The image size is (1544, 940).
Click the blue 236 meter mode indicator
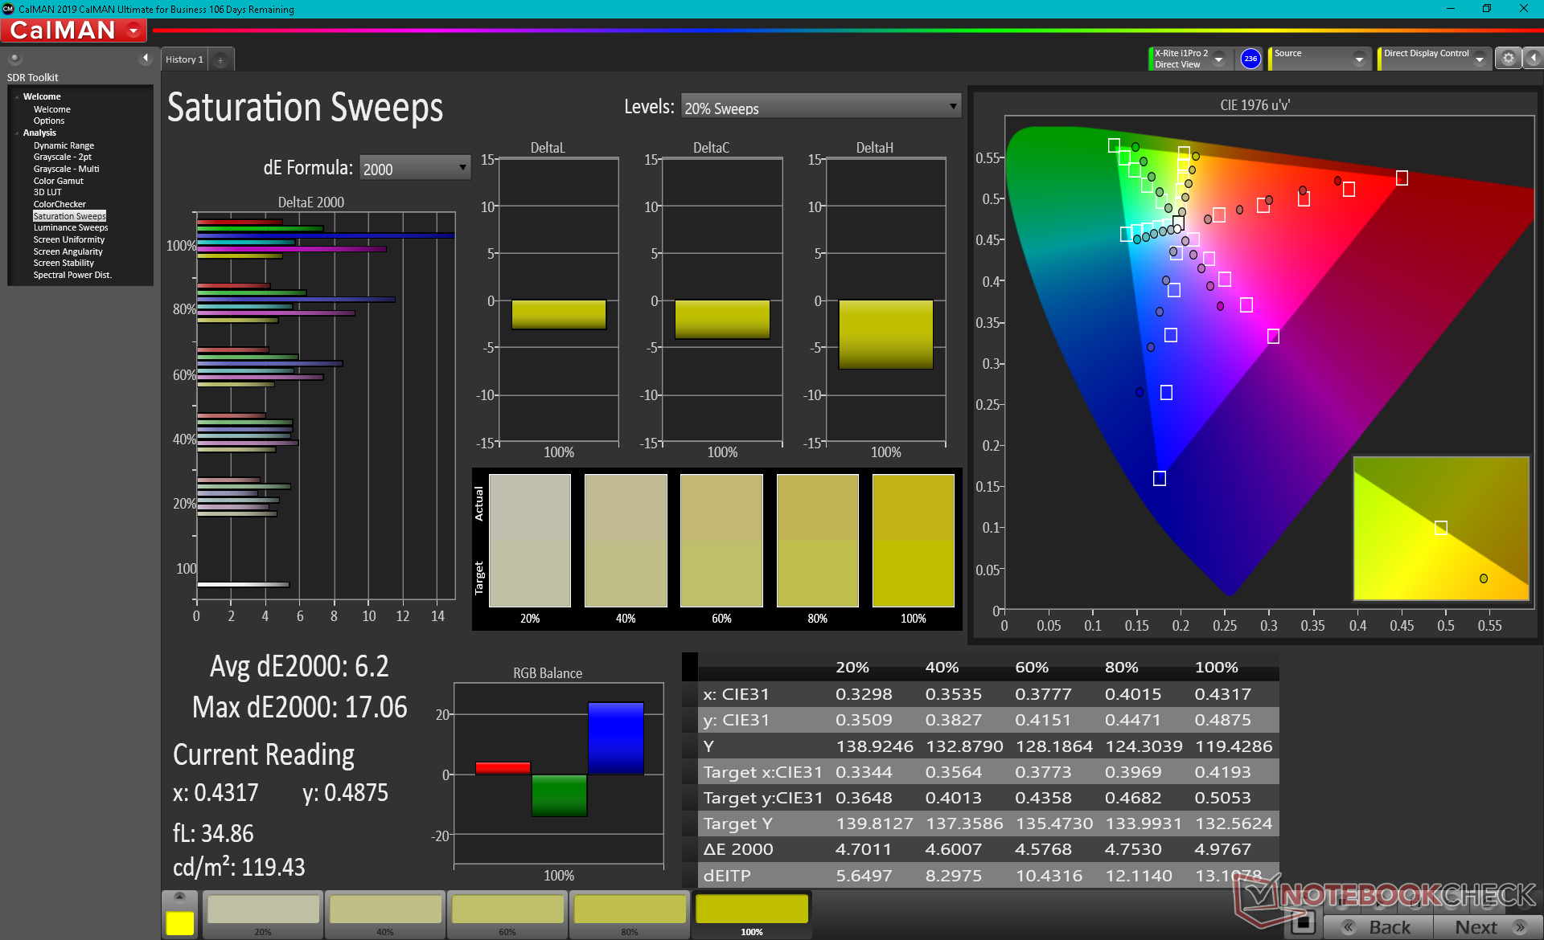coord(1250,59)
